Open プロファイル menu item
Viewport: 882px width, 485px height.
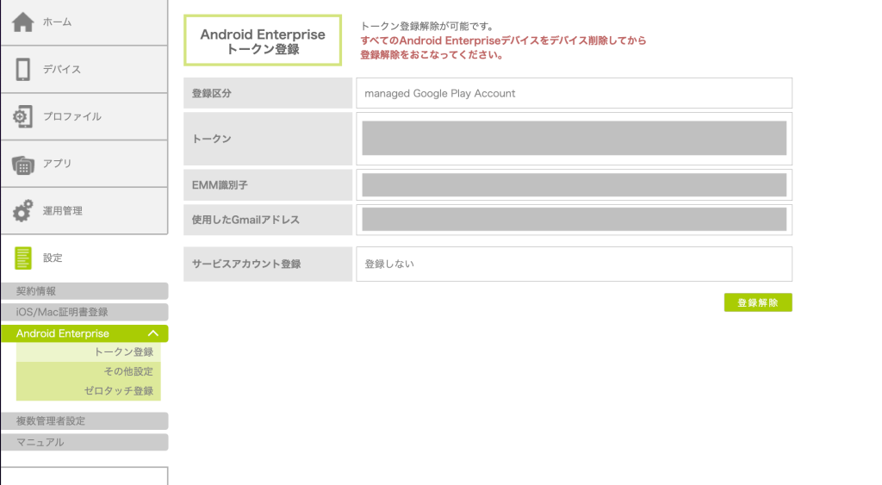84,116
